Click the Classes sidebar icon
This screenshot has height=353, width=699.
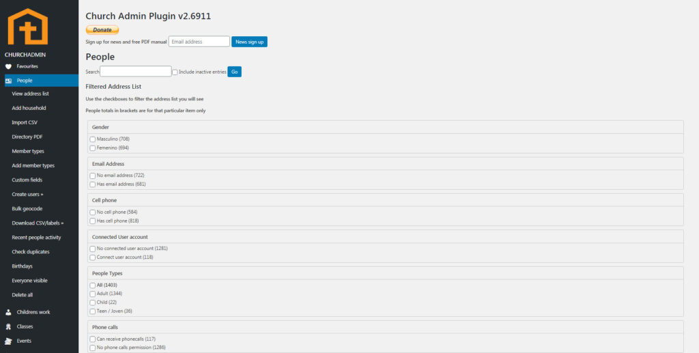(8, 326)
